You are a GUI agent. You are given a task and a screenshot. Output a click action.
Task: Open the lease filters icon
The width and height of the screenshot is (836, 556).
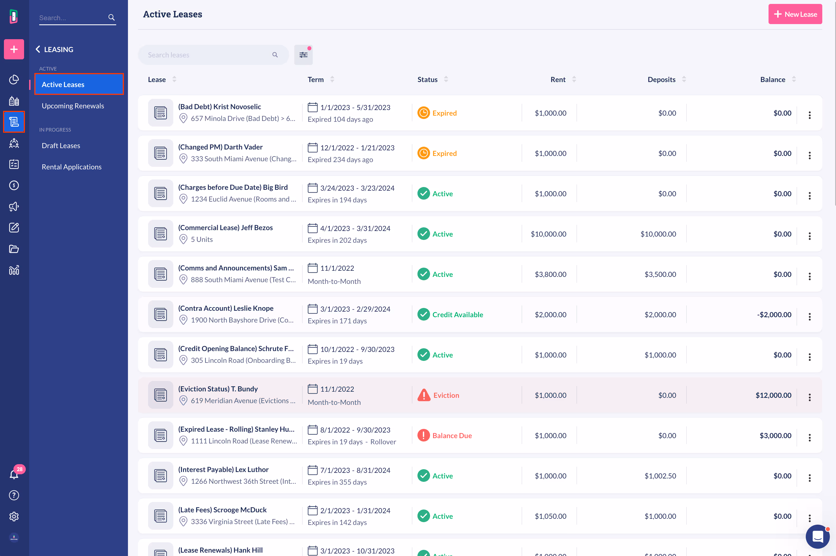[x=303, y=55]
